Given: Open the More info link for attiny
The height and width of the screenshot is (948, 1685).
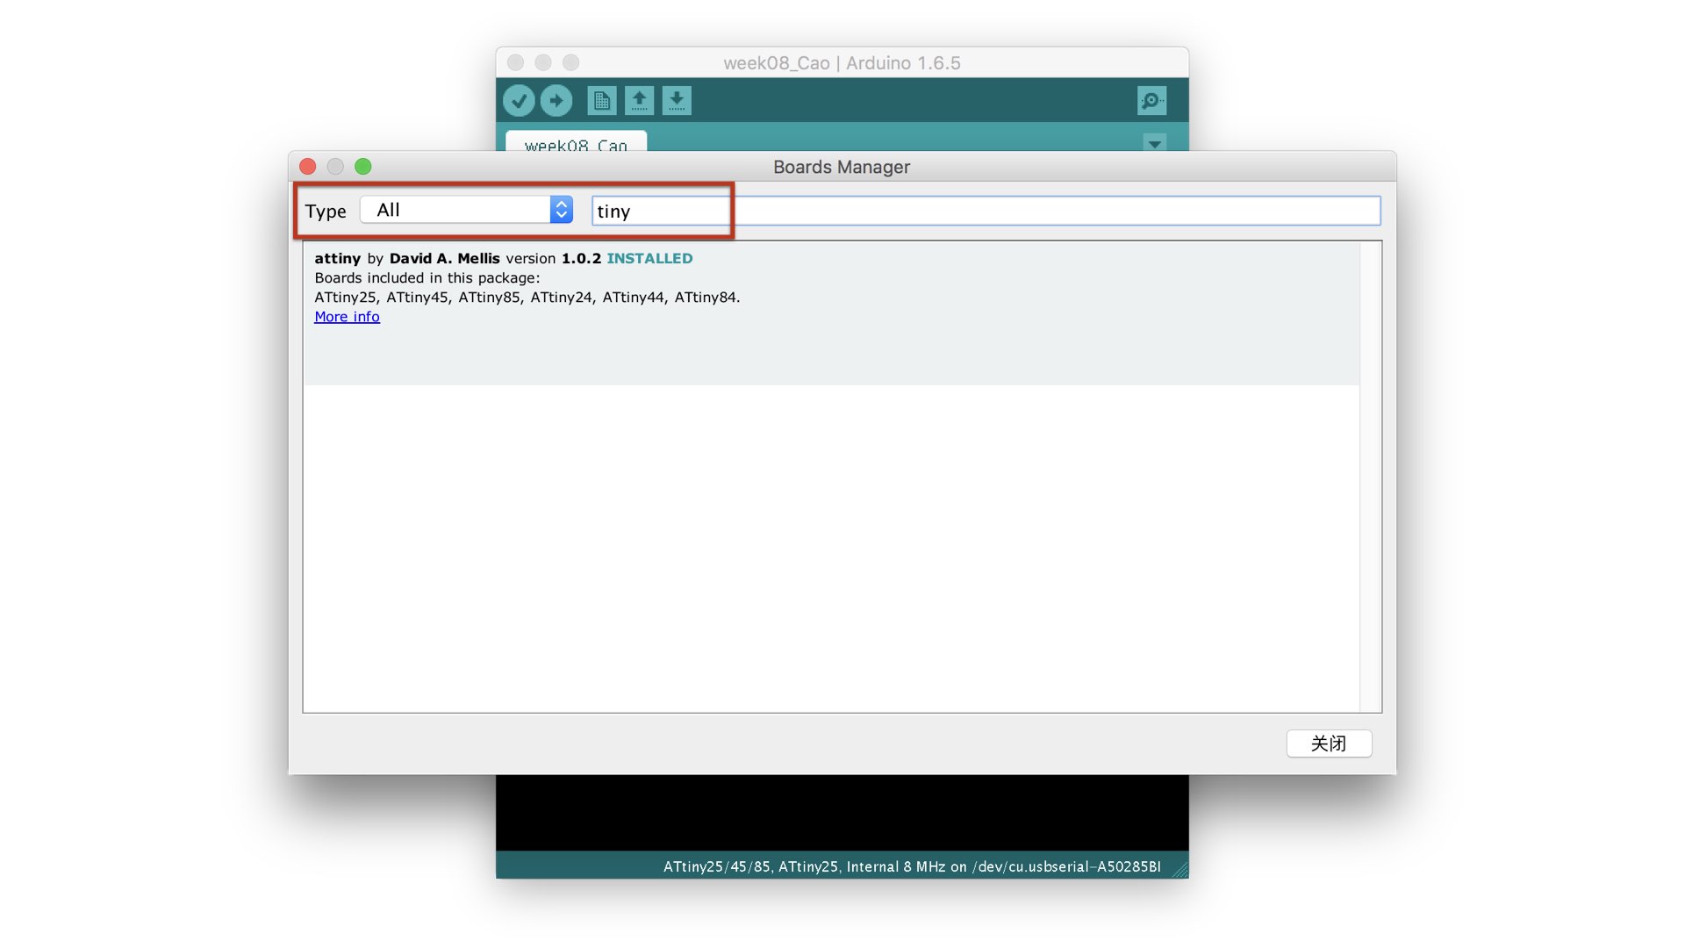Looking at the screenshot, I should (347, 317).
